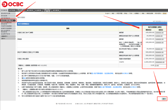Click the OCBC logo
Image resolution: width=168 pixels, height=110 pixels.
(13, 4)
